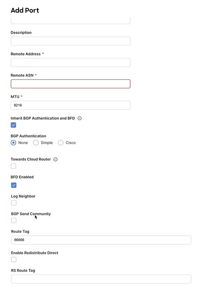The width and height of the screenshot is (200, 291).
Task: Select the Simple BGP Authentication option
Action: [x=36, y=143]
